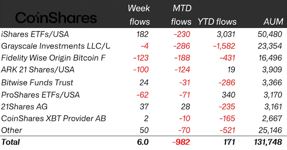
Task: Select the total MTD flows value -982
Action: click(x=181, y=142)
